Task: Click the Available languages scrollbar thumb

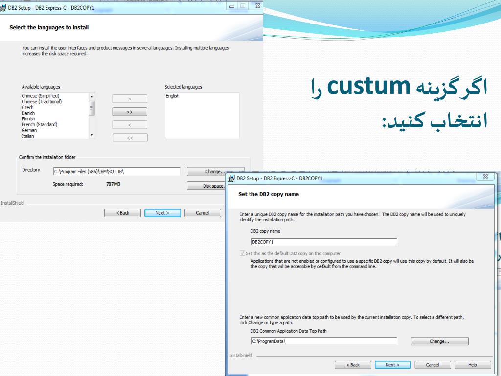Action: click(x=91, y=108)
